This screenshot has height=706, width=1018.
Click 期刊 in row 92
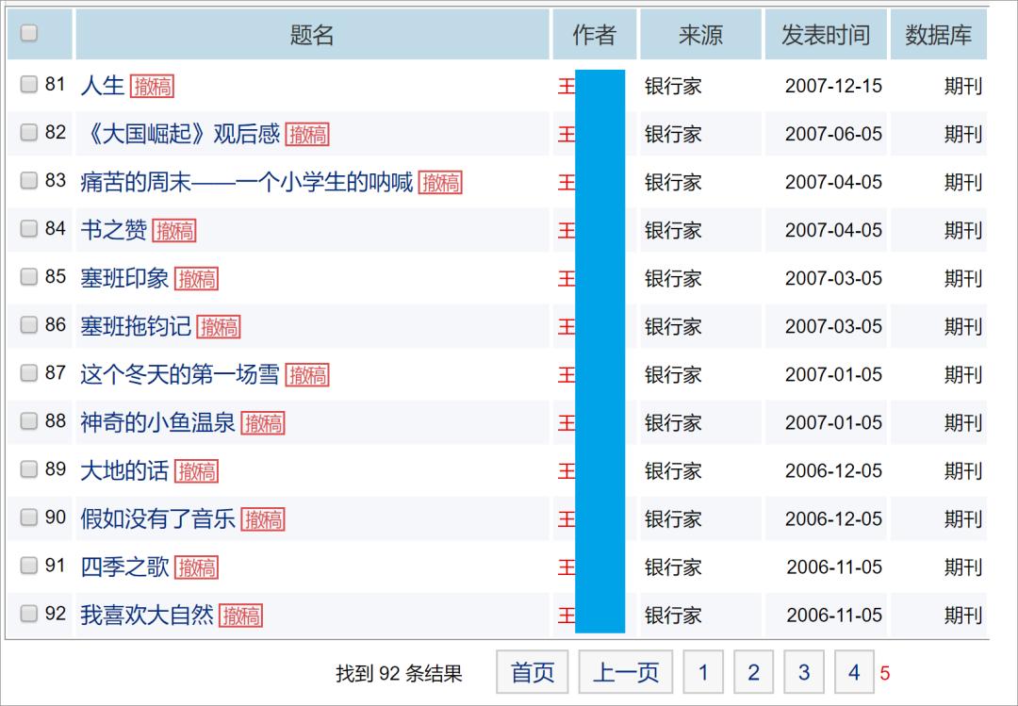pos(963,615)
